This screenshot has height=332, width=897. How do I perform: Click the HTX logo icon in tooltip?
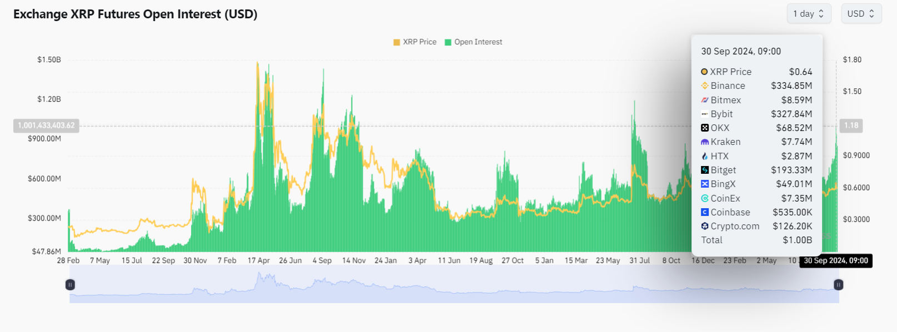(x=705, y=156)
